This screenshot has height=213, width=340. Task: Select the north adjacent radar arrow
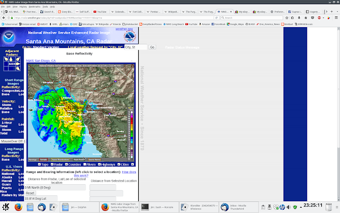tap(11, 59)
